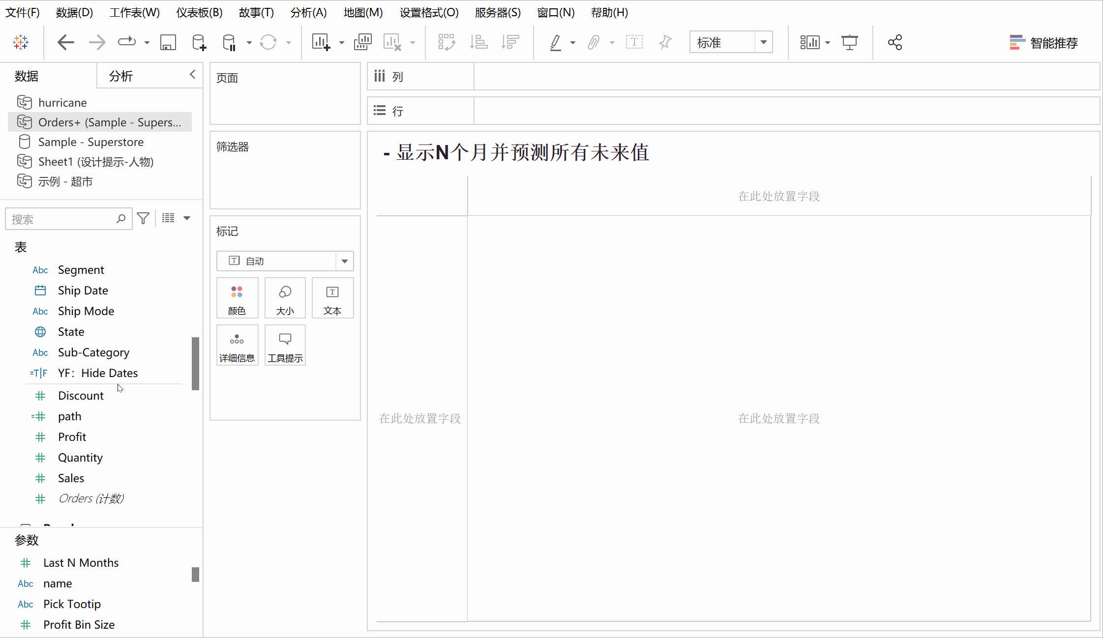Click the Save workbook icon

point(168,43)
